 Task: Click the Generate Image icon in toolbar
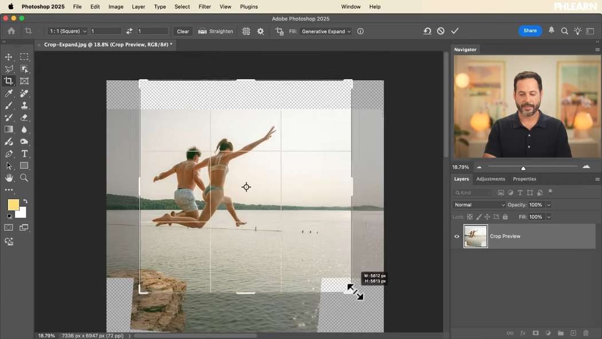[9, 242]
